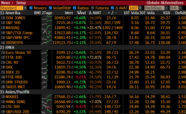Click S&P 500 movers 303 / 199

(x=112, y=23)
